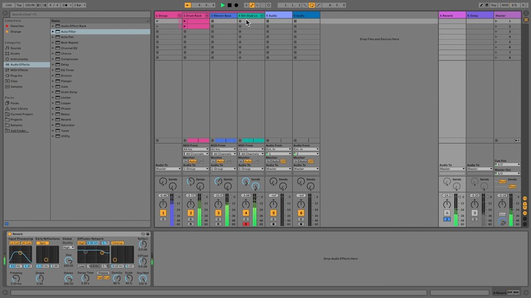The image size is (531, 298).
Task: Click the Current Project place
Action: click(x=22, y=114)
